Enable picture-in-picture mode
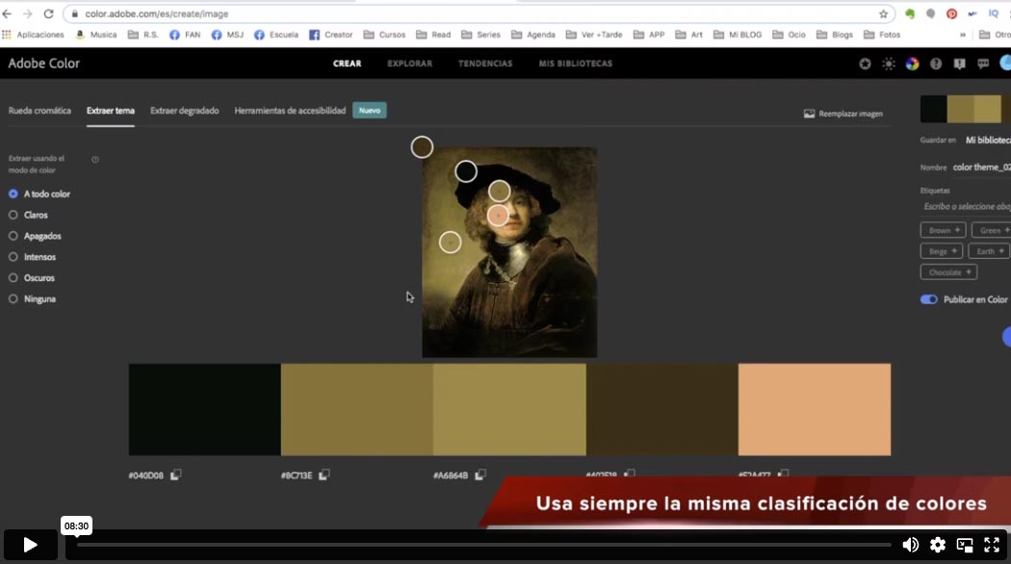The image size is (1011, 564). pos(965,545)
